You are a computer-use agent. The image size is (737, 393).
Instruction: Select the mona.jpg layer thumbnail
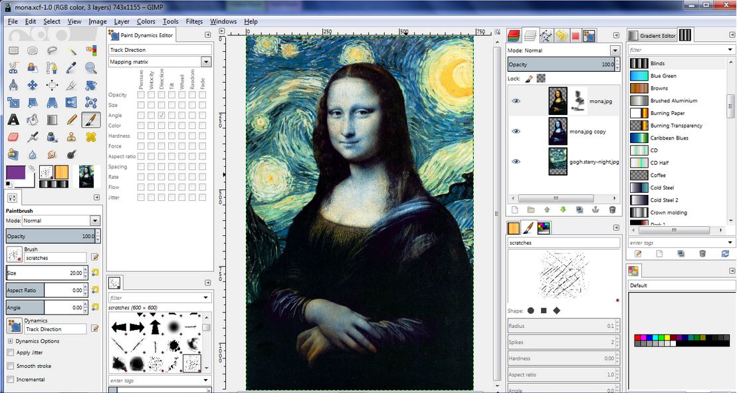558,100
